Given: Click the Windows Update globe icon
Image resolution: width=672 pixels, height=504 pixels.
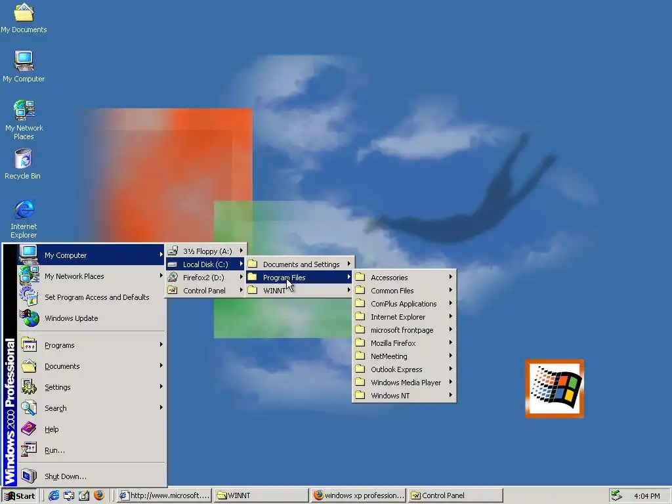Looking at the screenshot, I should click(29, 318).
